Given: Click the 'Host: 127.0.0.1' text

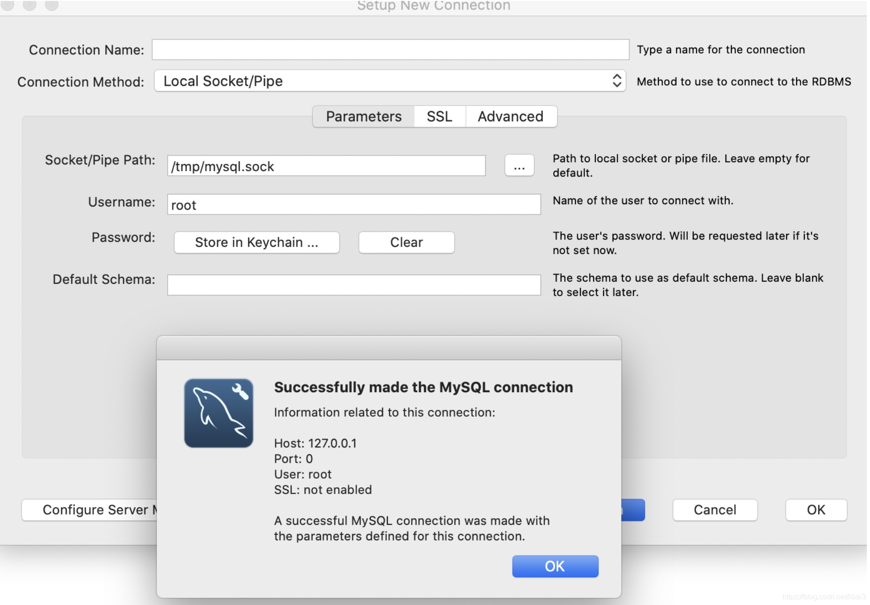Looking at the screenshot, I should click(x=315, y=443).
